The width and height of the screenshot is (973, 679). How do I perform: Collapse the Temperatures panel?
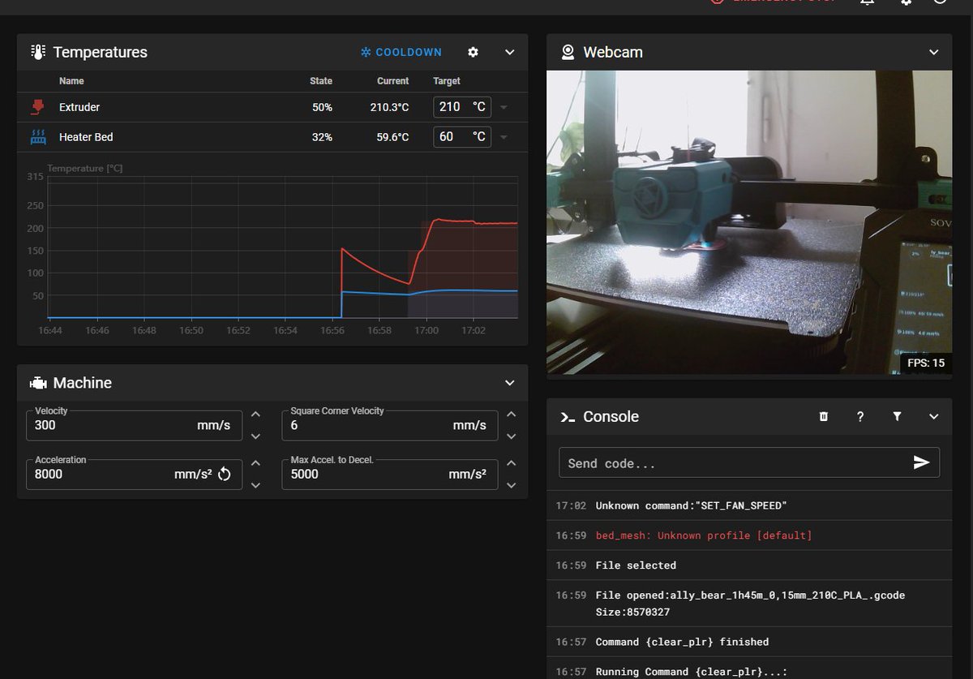(510, 52)
